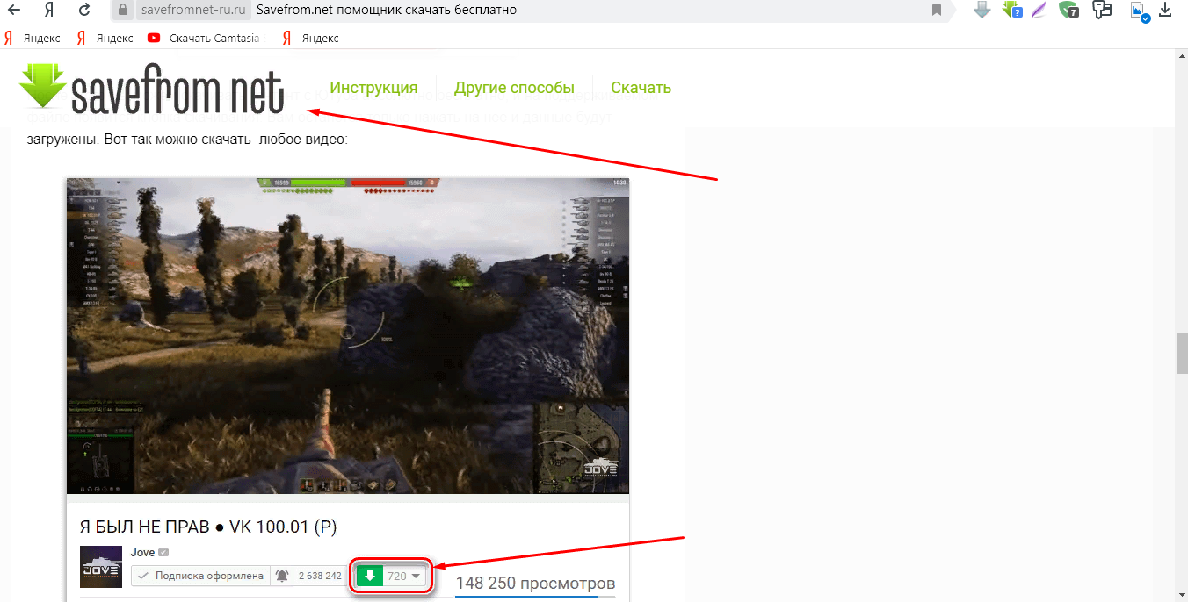Click the purple feather extension icon
The height and width of the screenshot is (602, 1188).
point(1039,11)
